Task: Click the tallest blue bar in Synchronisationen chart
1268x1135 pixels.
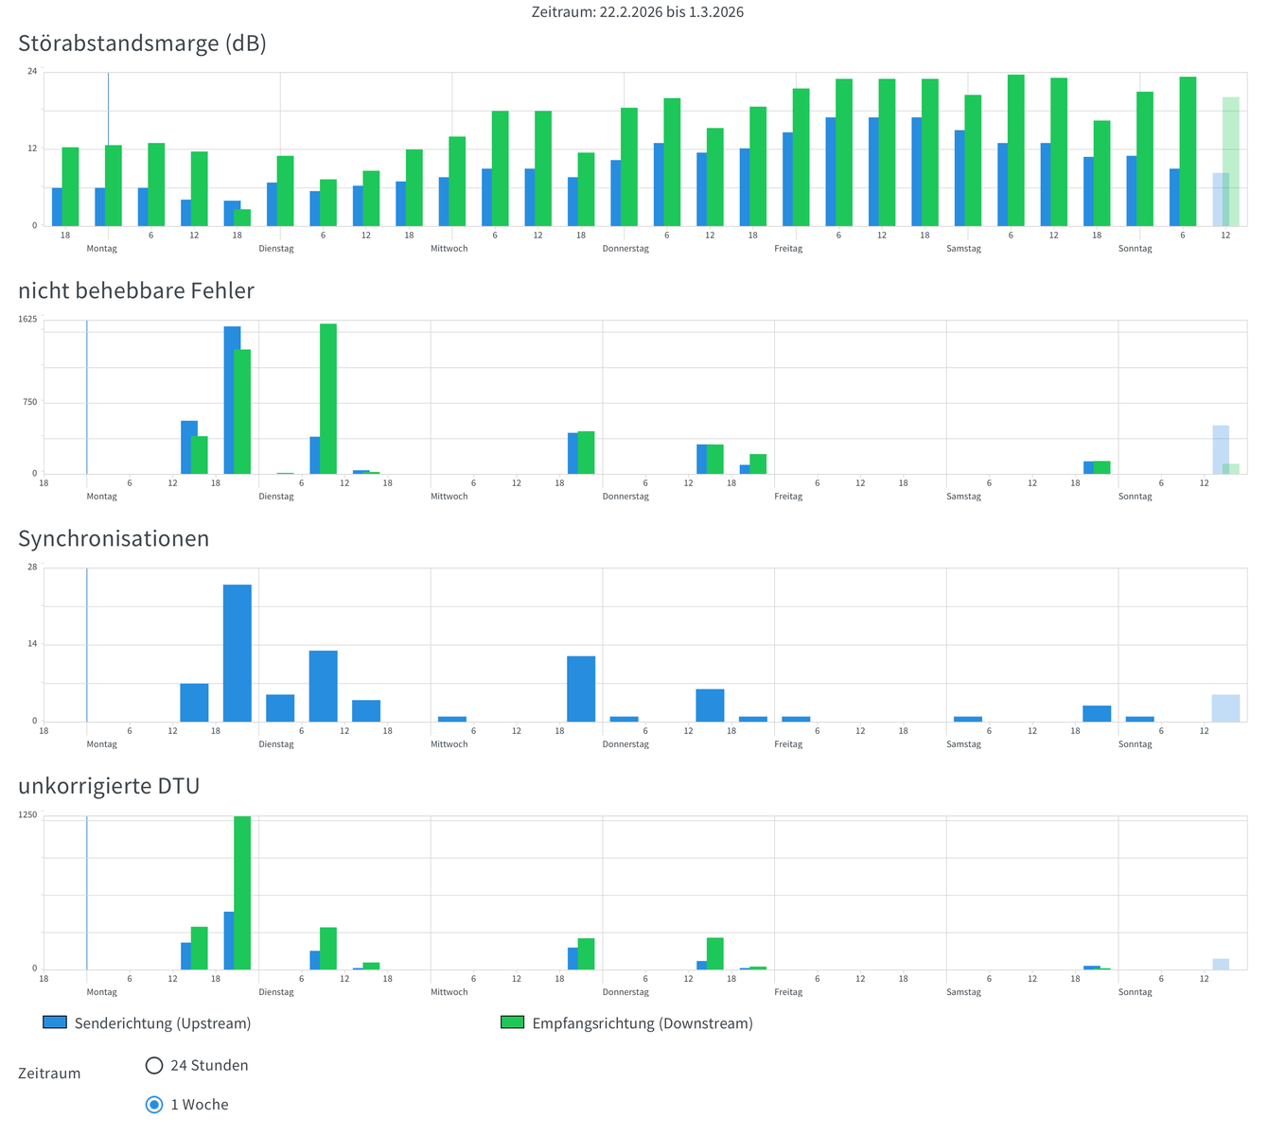Action: click(x=238, y=653)
